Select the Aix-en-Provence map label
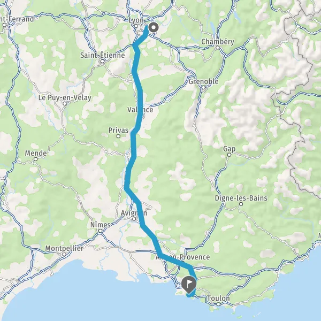Screen dimensions: 321x321 pos(182,257)
